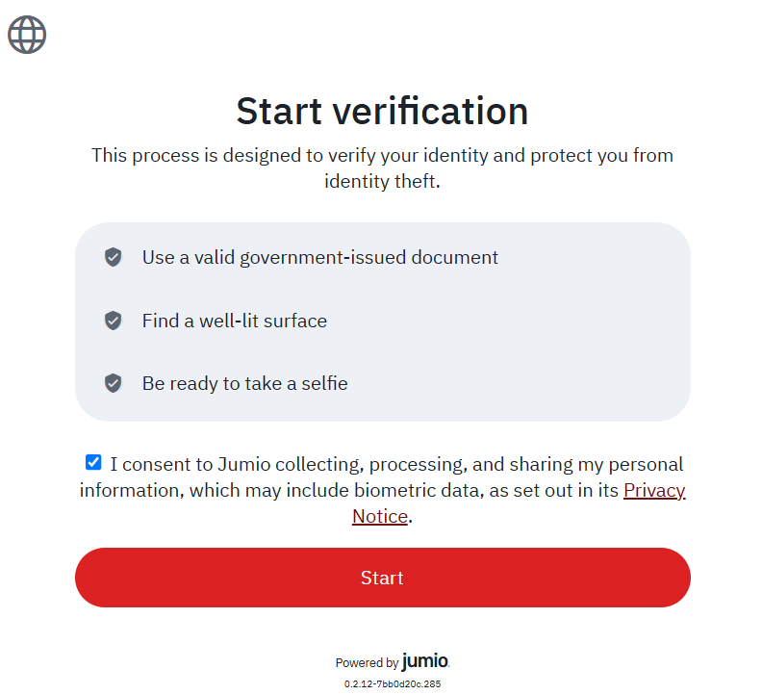Click the version number below the logo
The height and width of the screenshot is (695, 762).
pos(392,683)
